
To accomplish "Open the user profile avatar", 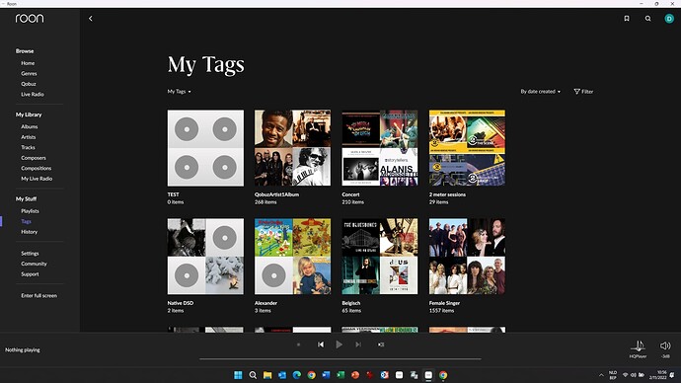I will pyautogui.click(x=669, y=18).
